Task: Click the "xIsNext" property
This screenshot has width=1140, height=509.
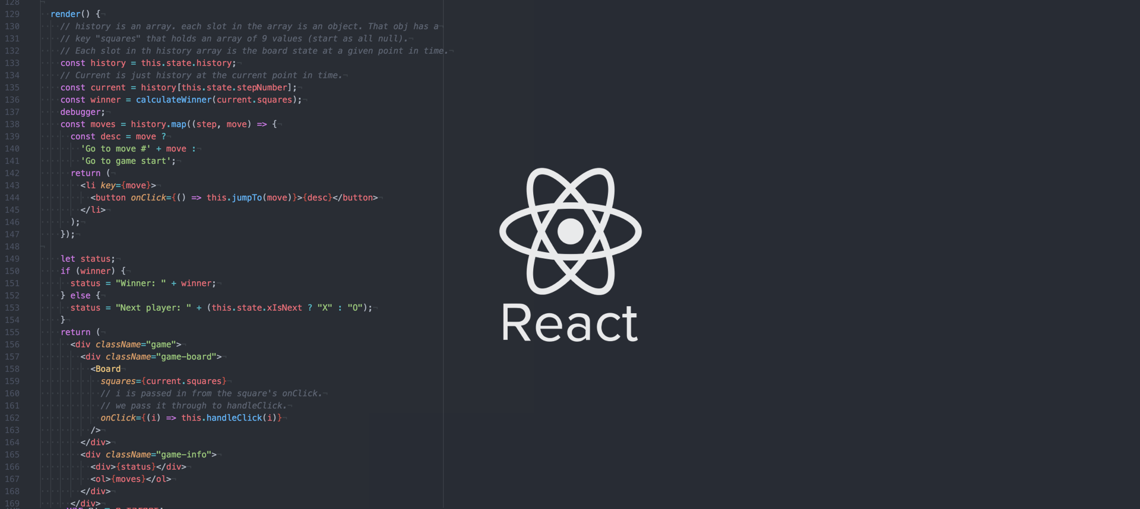Action: 284,307
